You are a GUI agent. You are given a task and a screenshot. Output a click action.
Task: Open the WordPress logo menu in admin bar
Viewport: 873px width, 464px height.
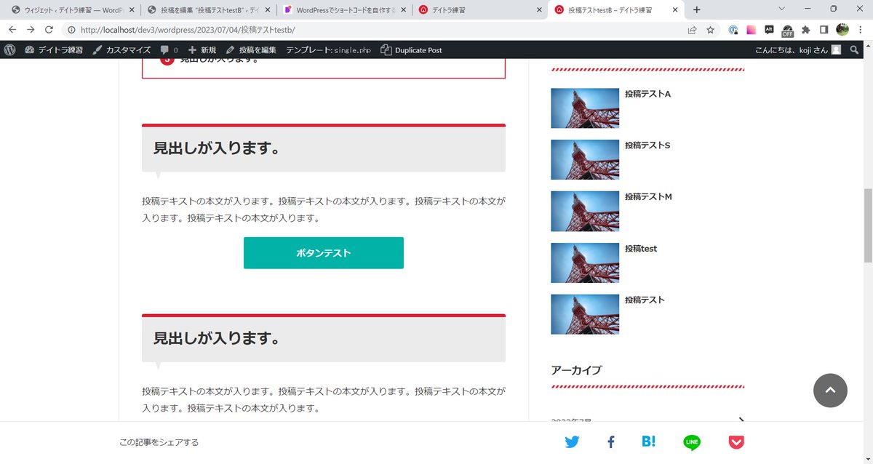point(9,50)
